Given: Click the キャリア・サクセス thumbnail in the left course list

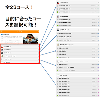Looking at the screenshot, I should pyautogui.click(x=2, y=59).
